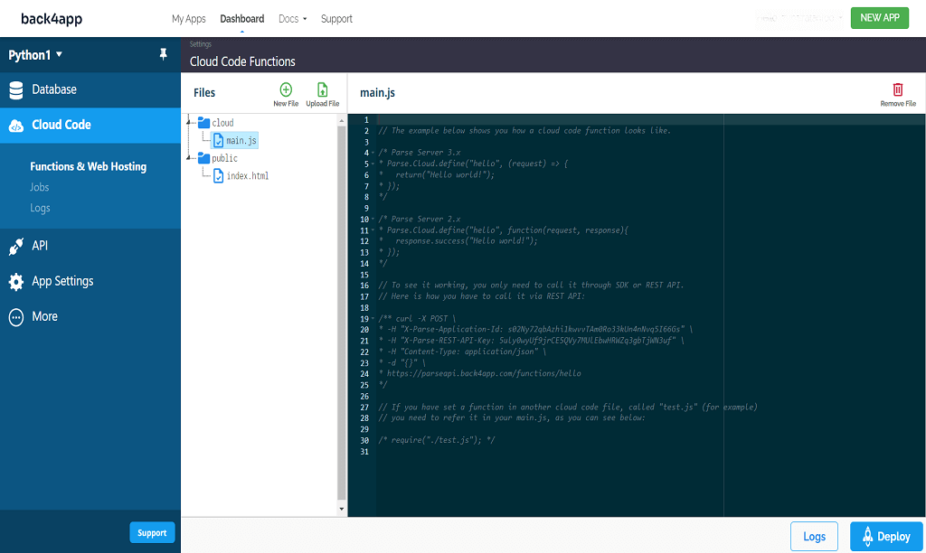Click the New File plus icon

tap(286, 89)
